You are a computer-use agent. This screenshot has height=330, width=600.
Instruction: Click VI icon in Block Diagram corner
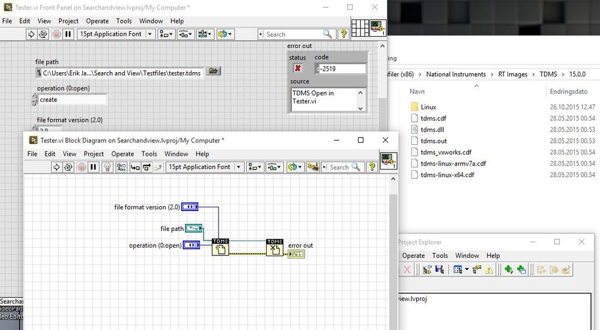388,160
